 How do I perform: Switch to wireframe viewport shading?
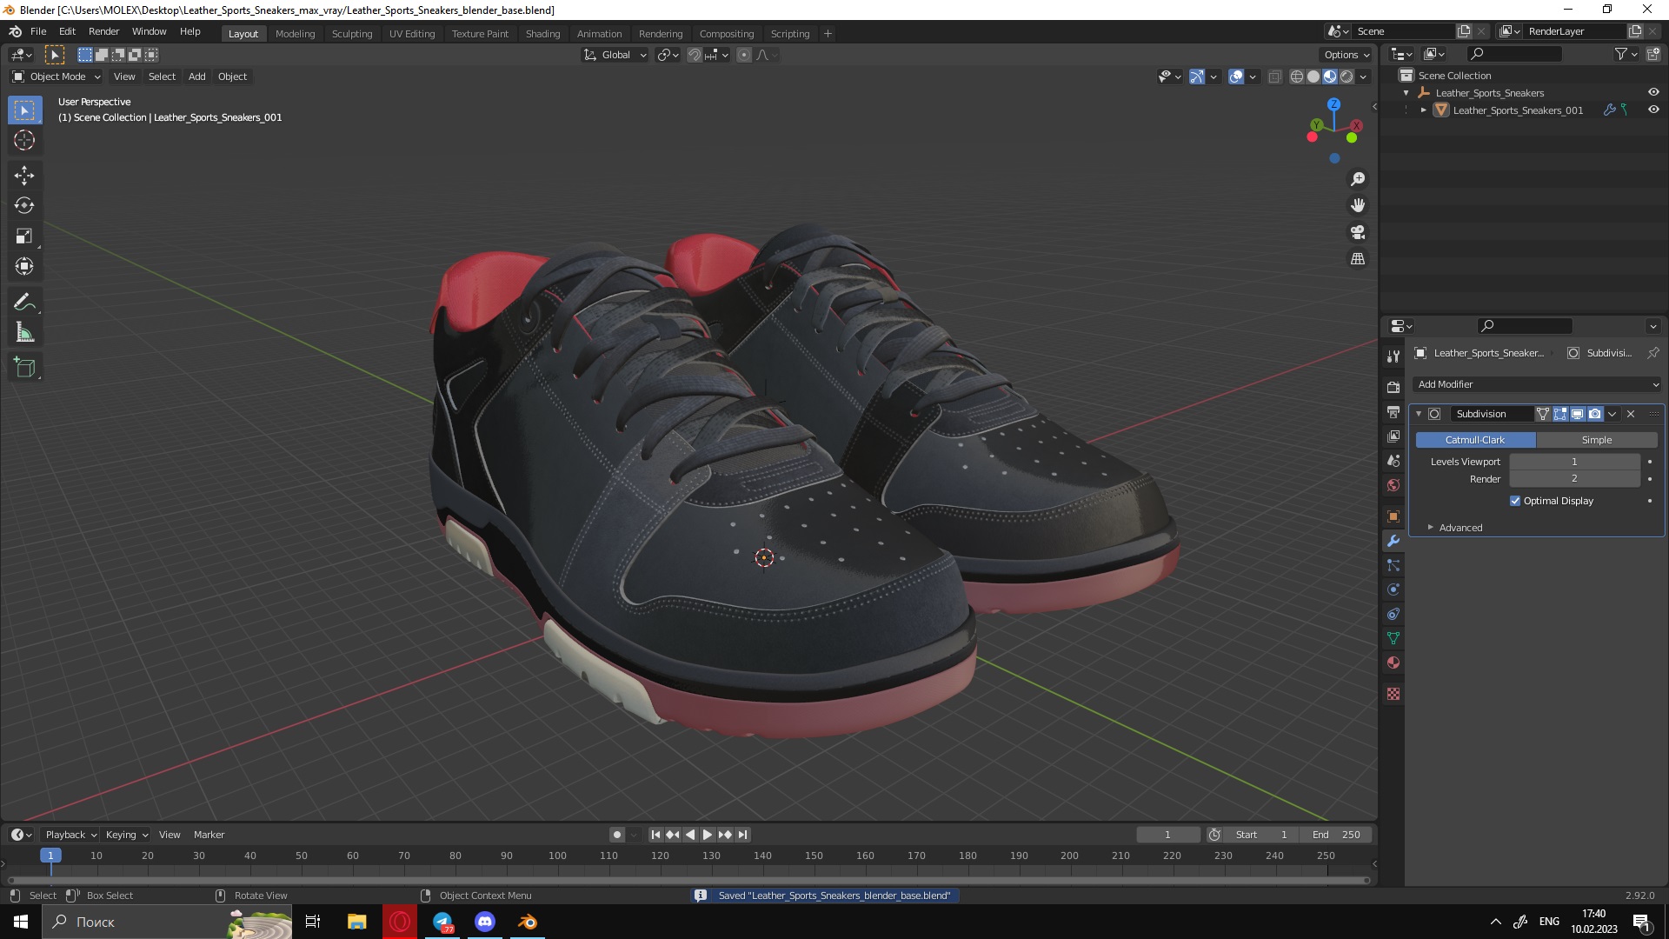click(1297, 77)
